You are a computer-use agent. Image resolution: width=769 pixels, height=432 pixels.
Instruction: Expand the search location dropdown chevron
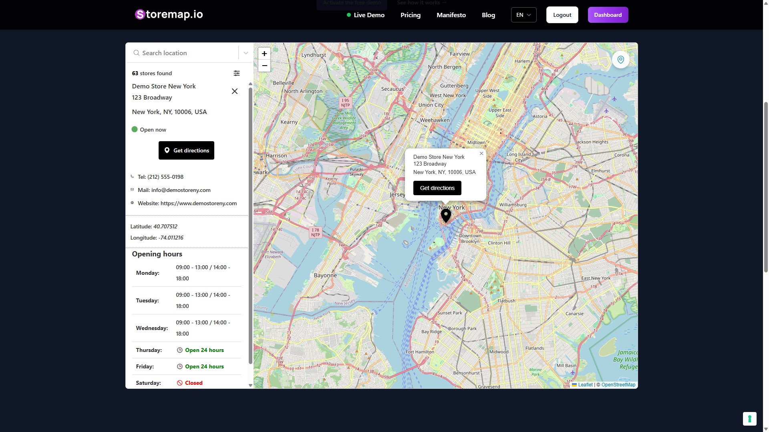pyautogui.click(x=246, y=53)
